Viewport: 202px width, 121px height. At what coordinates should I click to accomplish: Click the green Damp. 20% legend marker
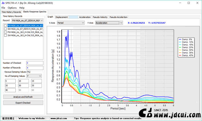[x=180, y=47]
